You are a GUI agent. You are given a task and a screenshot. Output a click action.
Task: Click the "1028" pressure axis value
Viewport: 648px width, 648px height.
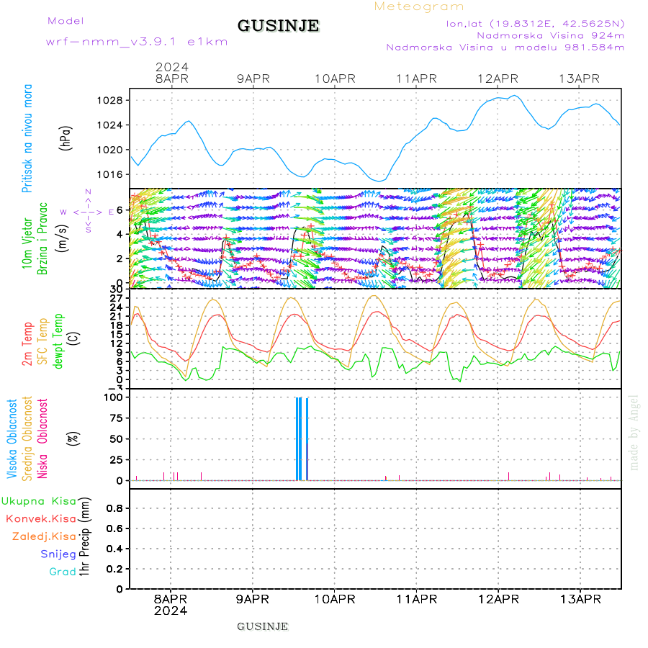(110, 100)
